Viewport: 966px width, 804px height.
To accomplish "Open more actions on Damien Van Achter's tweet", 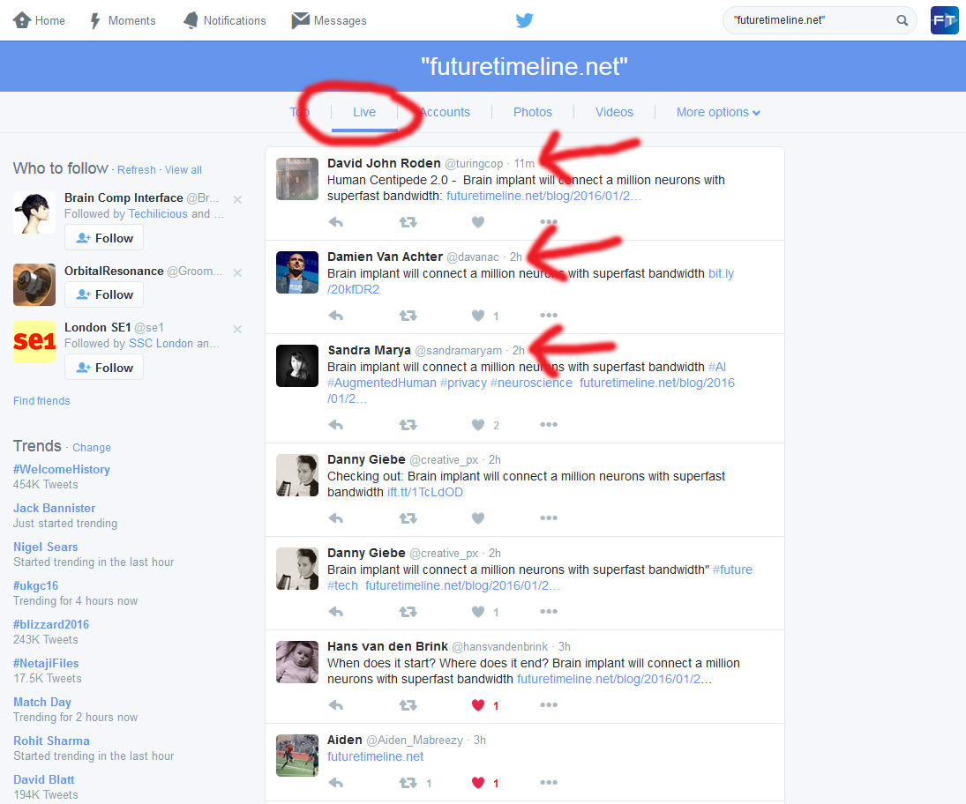I will coord(549,316).
